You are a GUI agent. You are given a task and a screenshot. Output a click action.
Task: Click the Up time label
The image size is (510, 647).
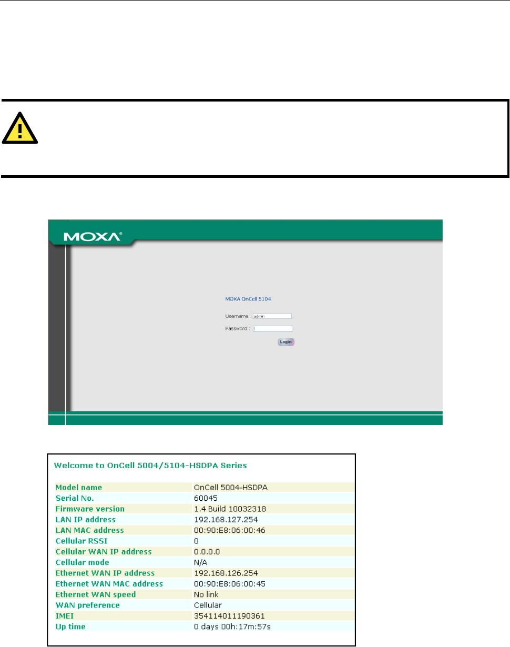(x=70, y=626)
